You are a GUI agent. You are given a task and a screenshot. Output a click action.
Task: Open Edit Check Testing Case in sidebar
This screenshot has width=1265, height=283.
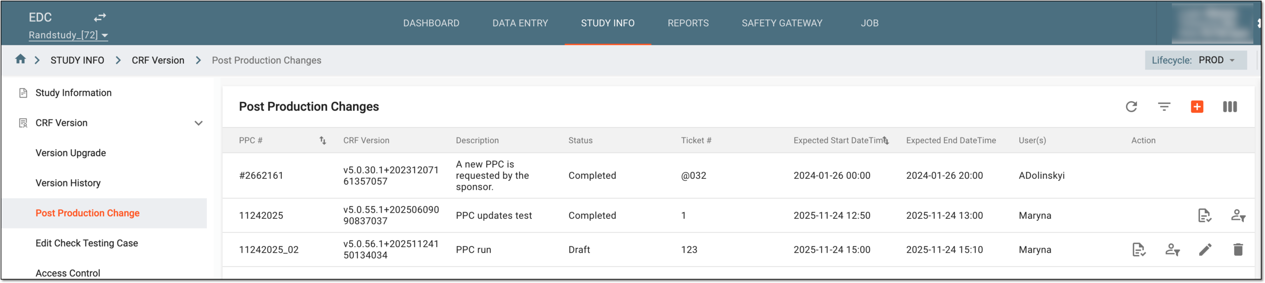(87, 243)
